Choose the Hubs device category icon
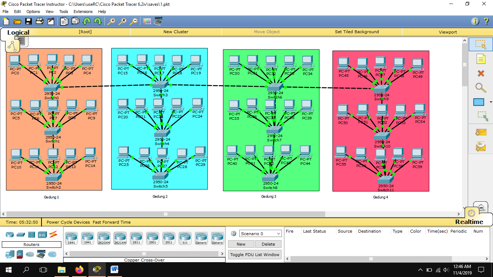 click(31, 234)
